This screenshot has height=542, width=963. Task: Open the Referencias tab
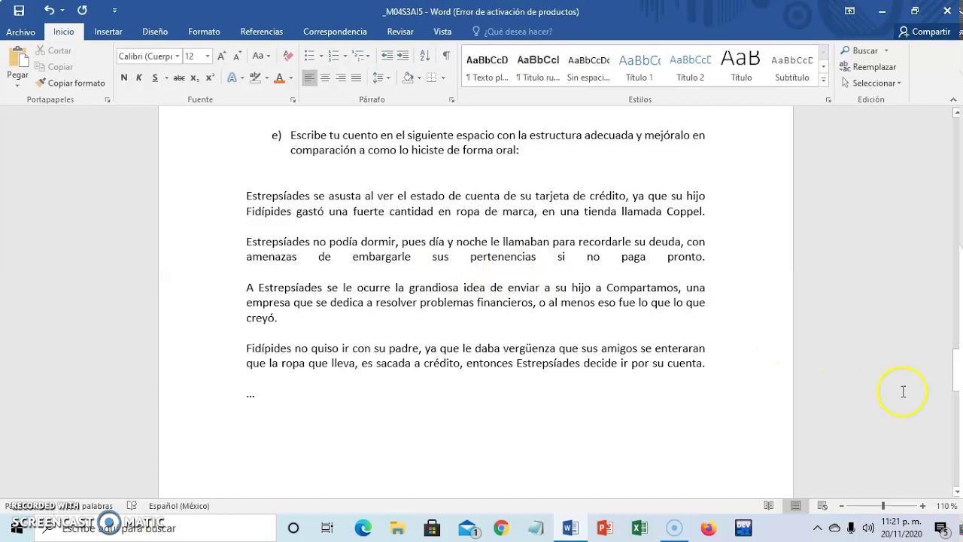tap(262, 32)
